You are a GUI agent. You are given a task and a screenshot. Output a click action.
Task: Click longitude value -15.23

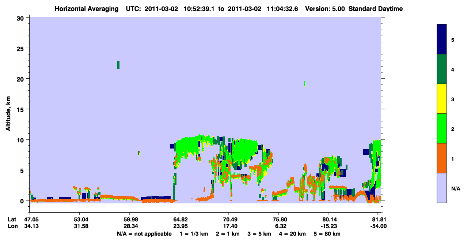(x=328, y=226)
